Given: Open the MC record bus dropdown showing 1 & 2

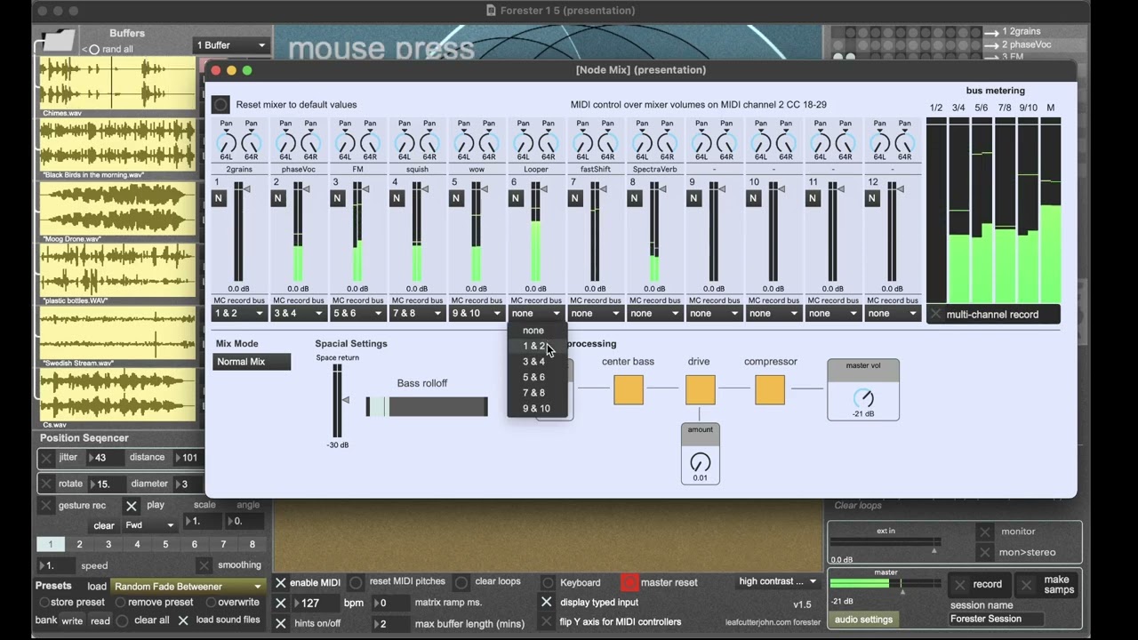Looking at the screenshot, I should click(239, 313).
